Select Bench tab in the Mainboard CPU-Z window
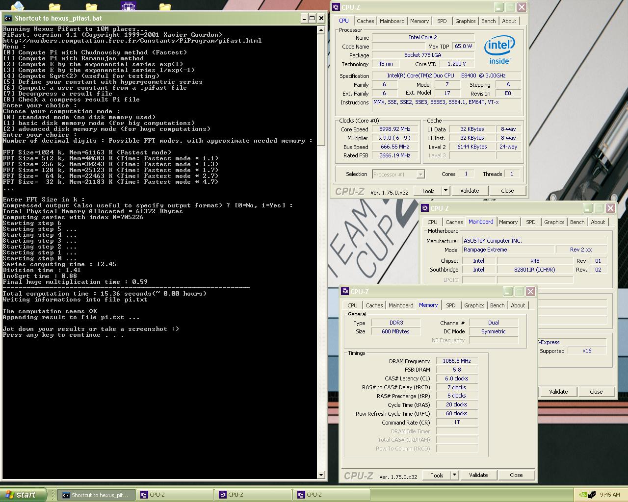This screenshot has height=502, width=628. tap(577, 222)
